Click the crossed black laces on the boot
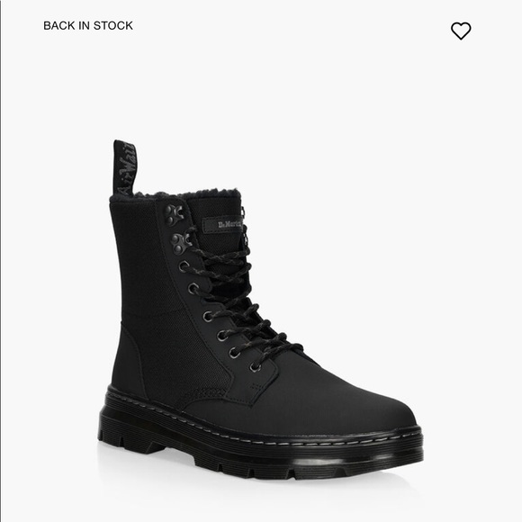 [x=239, y=300]
